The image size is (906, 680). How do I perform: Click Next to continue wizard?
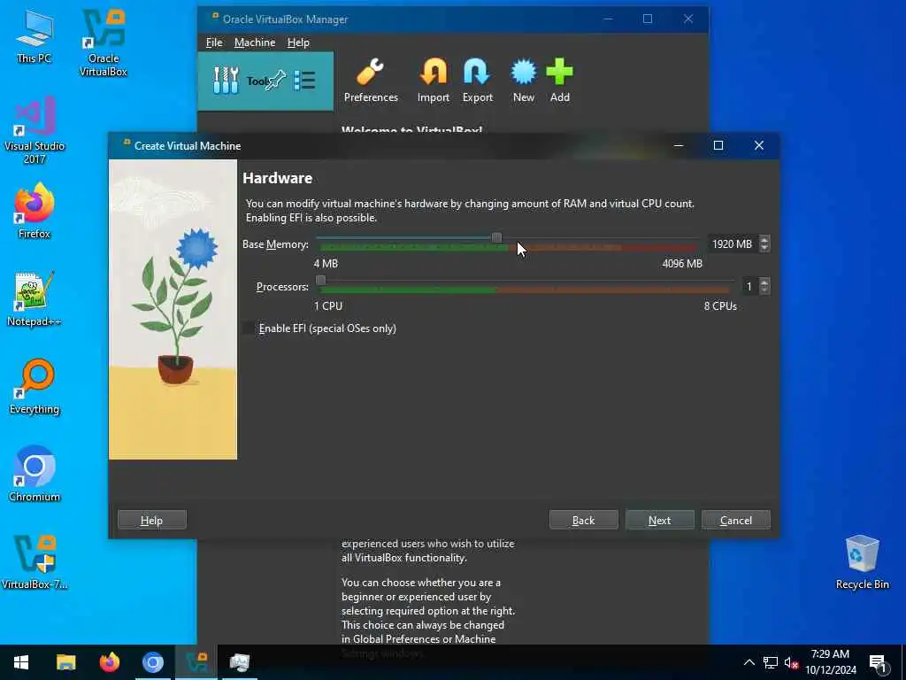(x=660, y=520)
